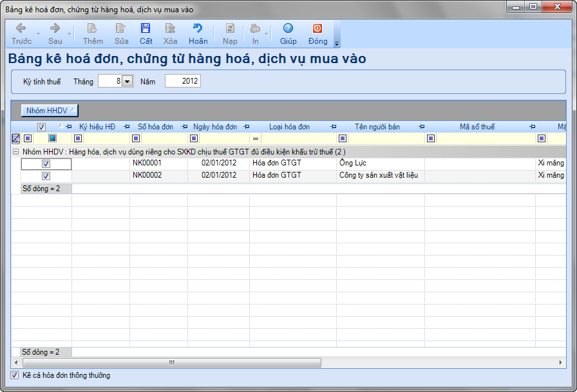577x392 pixels.
Task: Collapse the Nhóm HHDV group row
Action: pos(16,151)
